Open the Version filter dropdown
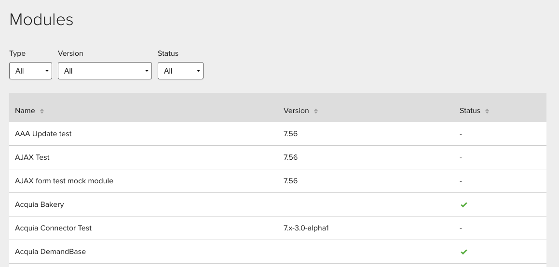Image resolution: width=559 pixels, height=267 pixels. point(105,71)
